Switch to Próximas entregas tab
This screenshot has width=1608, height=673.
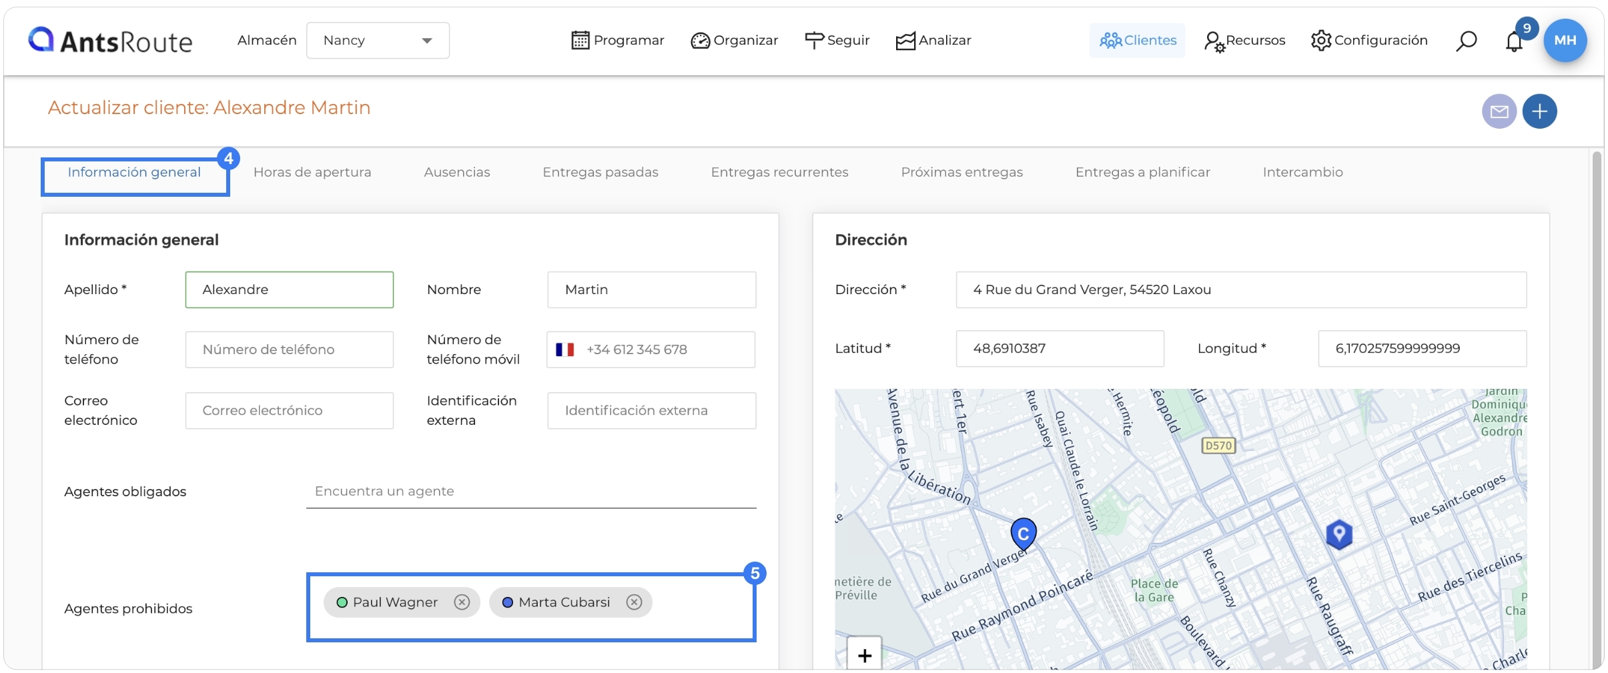tap(961, 172)
